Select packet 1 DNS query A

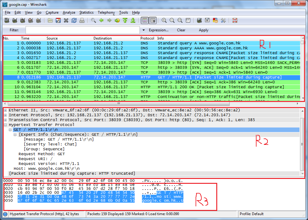pos(152,43)
